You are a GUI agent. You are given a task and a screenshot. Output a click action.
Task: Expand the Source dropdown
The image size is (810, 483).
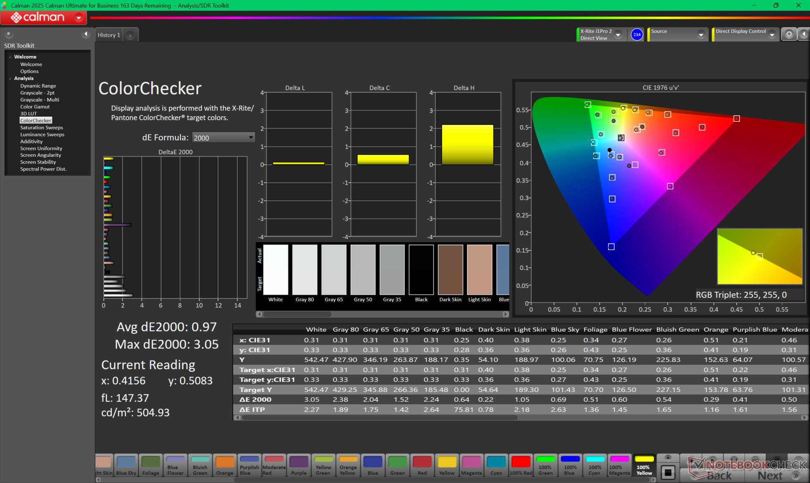point(701,35)
